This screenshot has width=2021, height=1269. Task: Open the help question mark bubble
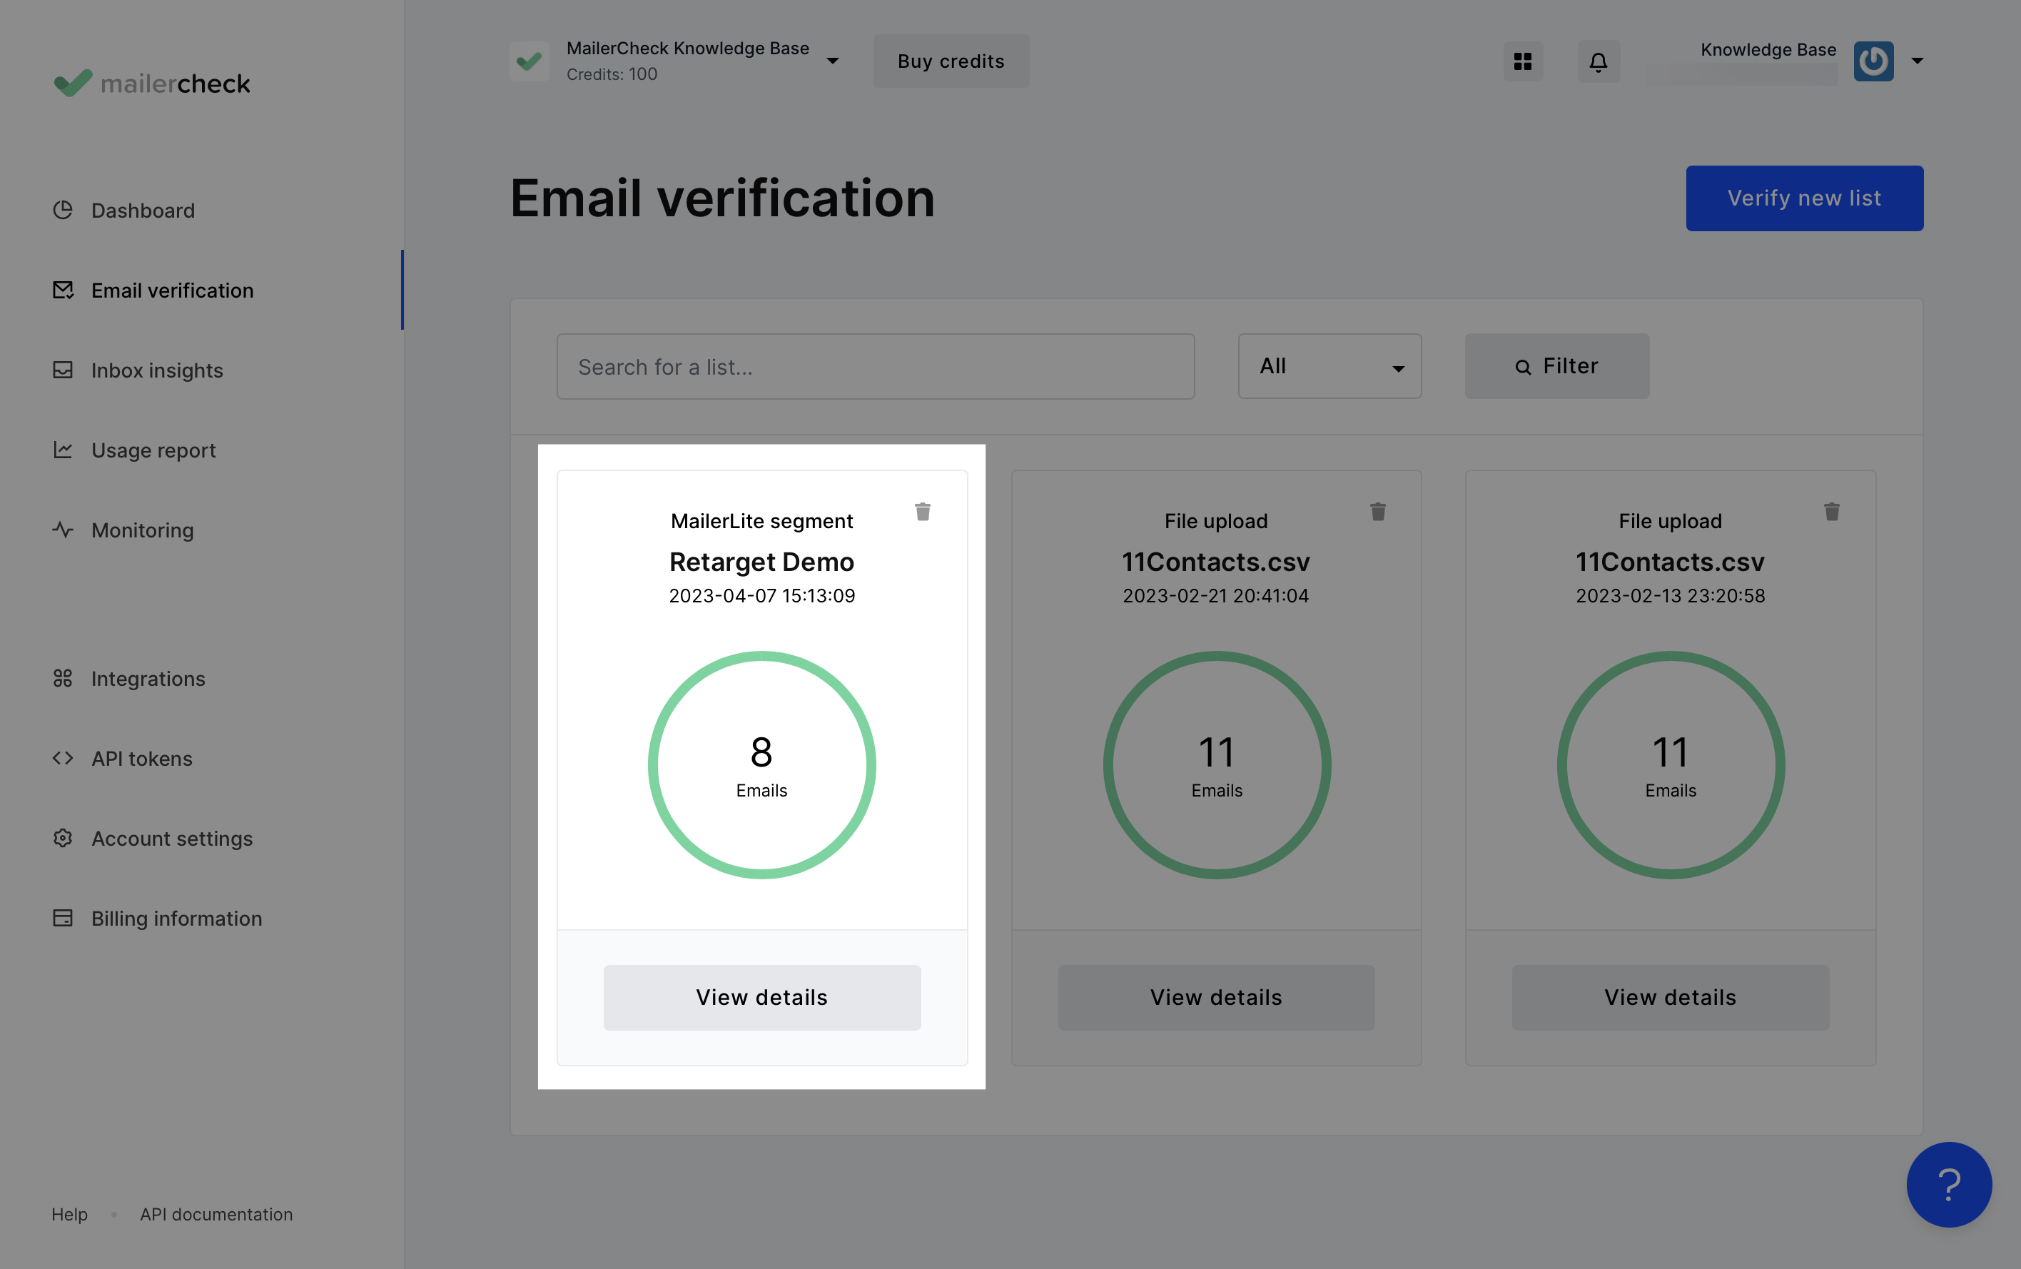pos(1949,1184)
